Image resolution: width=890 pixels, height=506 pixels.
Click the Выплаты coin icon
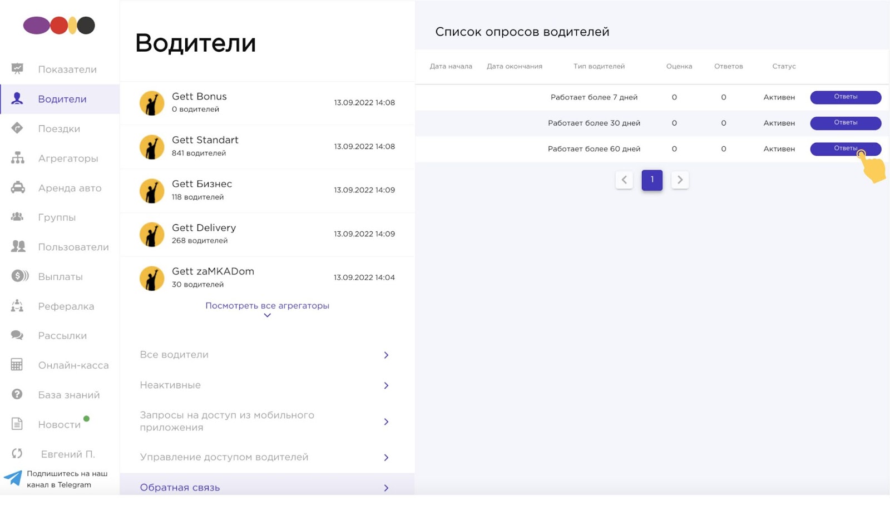[x=19, y=276]
